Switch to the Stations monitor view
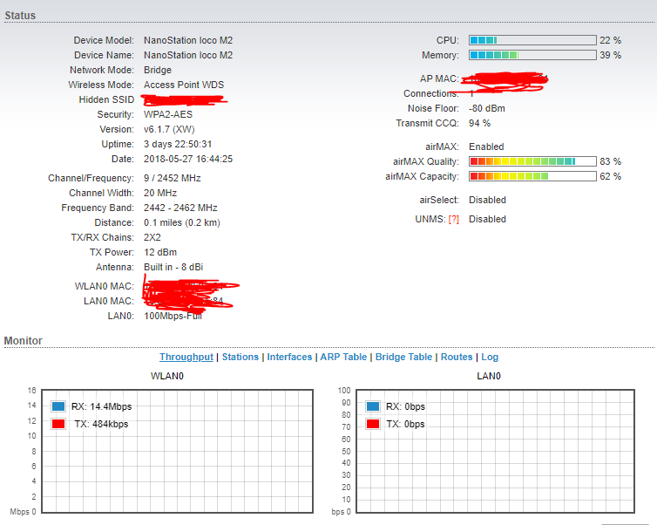 (x=240, y=357)
